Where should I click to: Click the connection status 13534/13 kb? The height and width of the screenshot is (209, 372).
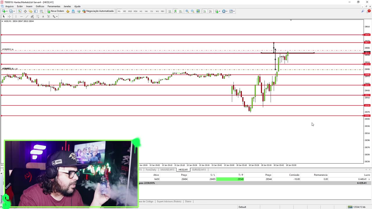tap(357, 207)
